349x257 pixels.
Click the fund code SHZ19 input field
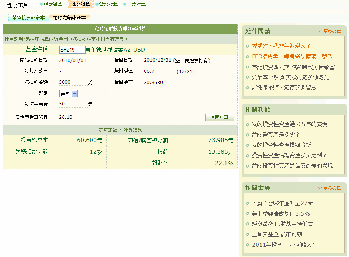coord(72,50)
